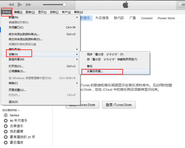Open the 控制(C) menu
Viewport: 185px width, 148px height.
coord(54,12)
